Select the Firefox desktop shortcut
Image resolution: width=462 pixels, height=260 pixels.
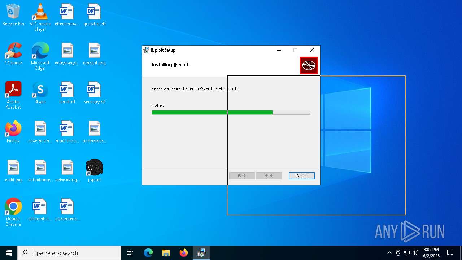[13, 132]
